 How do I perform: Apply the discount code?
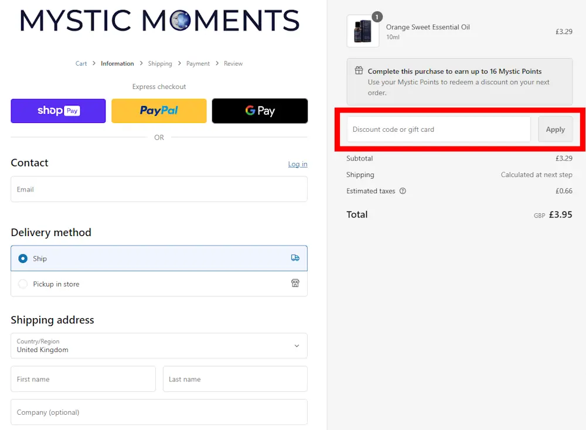[x=556, y=129]
